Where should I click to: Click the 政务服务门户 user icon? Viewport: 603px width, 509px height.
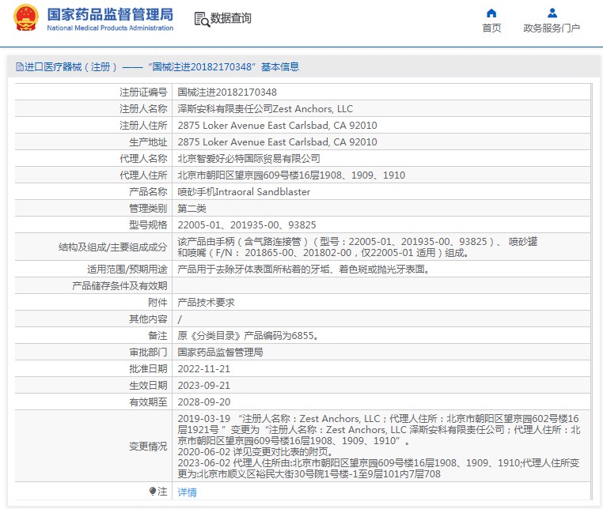click(552, 13)
